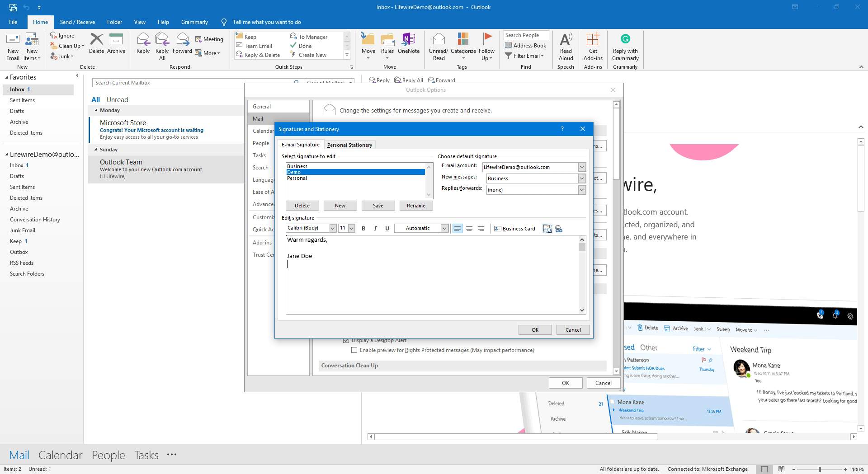Switch to Personal Stationery tab
This screenshot has height=474, width=868.
coord(349,145)
